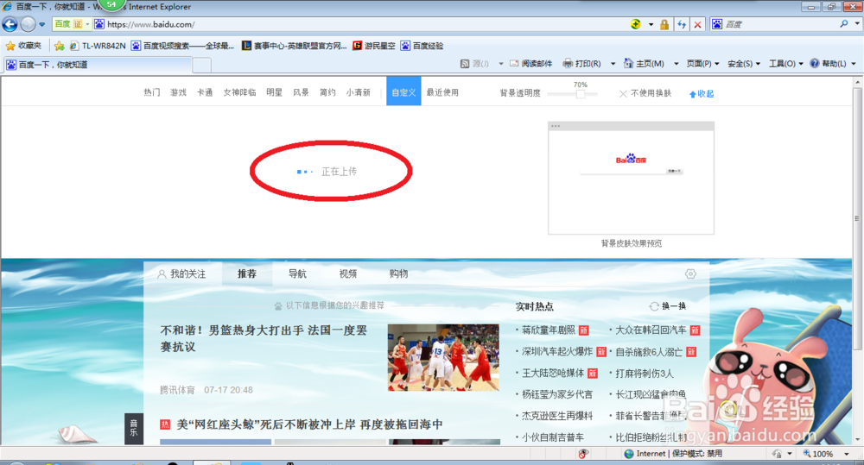Adjust the background transparency slider handle
864x465 pixels.
[581, 94]
